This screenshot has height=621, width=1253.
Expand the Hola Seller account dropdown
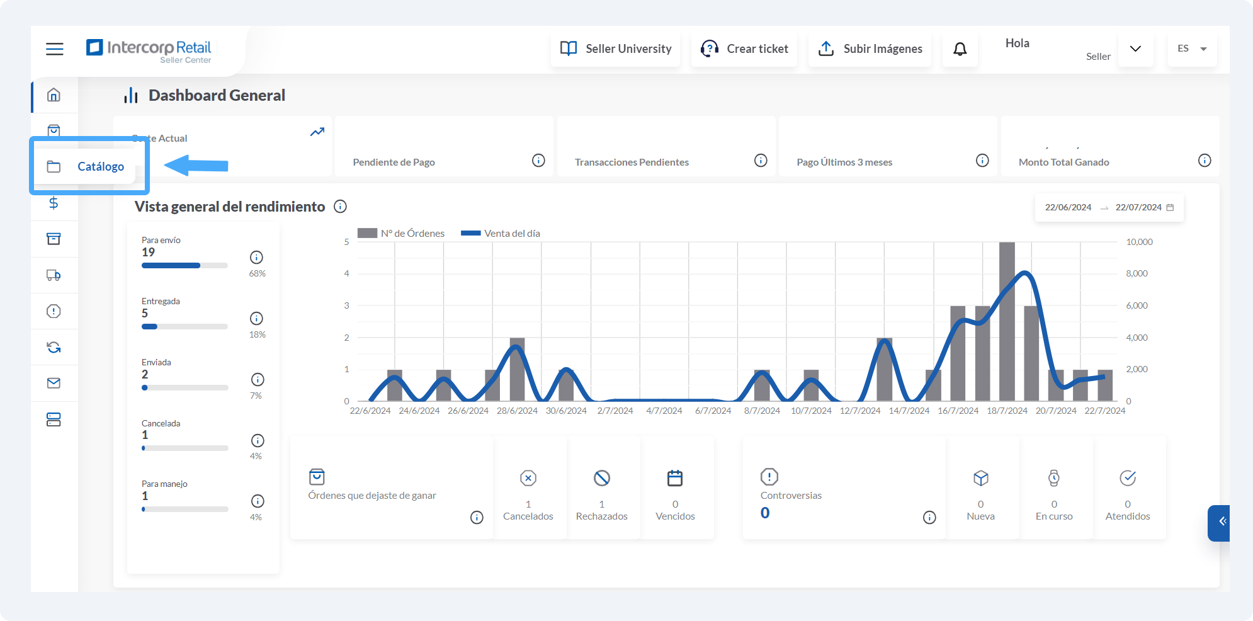pyautogui.click(x=1136, y=48)
